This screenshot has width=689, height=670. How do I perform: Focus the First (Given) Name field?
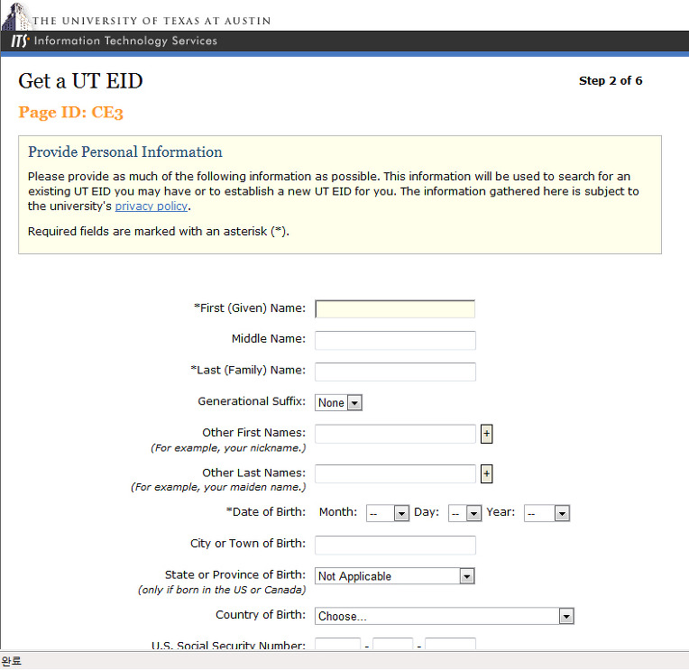click(394, 309)
